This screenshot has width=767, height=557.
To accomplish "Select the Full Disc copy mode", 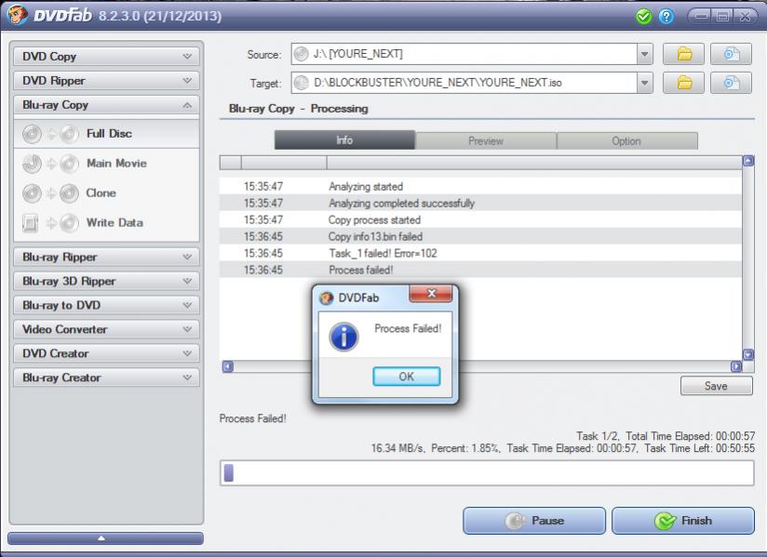I will (x=107, y=134).
